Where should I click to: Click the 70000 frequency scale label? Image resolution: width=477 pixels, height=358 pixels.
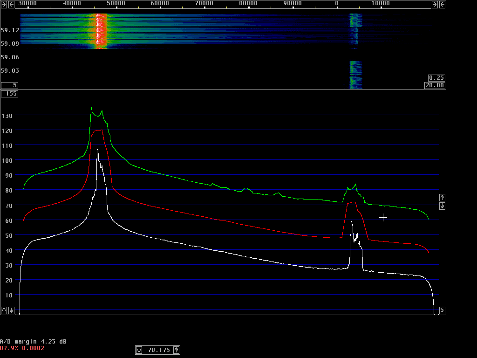click(204, 3)
